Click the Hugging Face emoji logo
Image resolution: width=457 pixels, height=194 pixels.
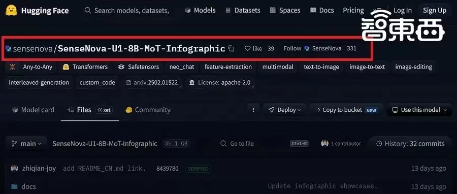pos(11,11)
